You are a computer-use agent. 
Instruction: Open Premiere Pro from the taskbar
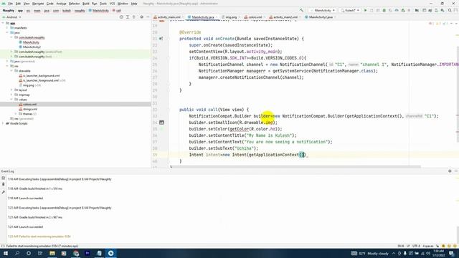click(87, 253)
